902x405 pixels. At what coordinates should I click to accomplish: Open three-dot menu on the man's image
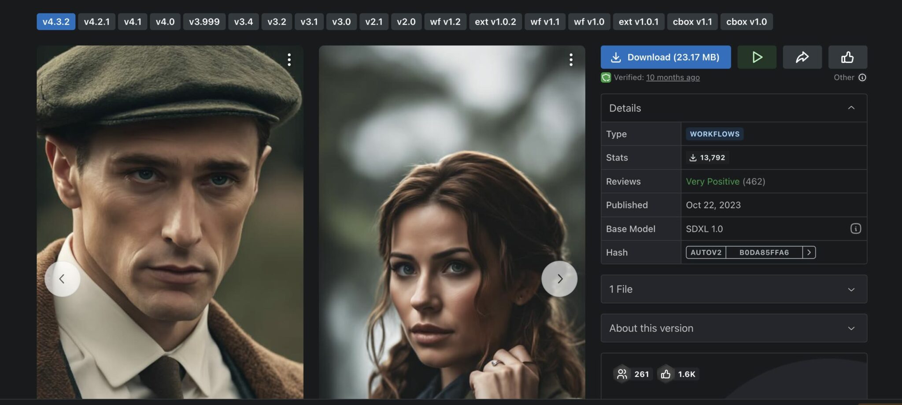point(289,60)
